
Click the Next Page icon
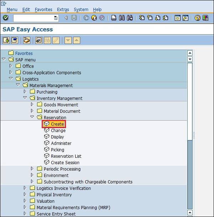158,18
